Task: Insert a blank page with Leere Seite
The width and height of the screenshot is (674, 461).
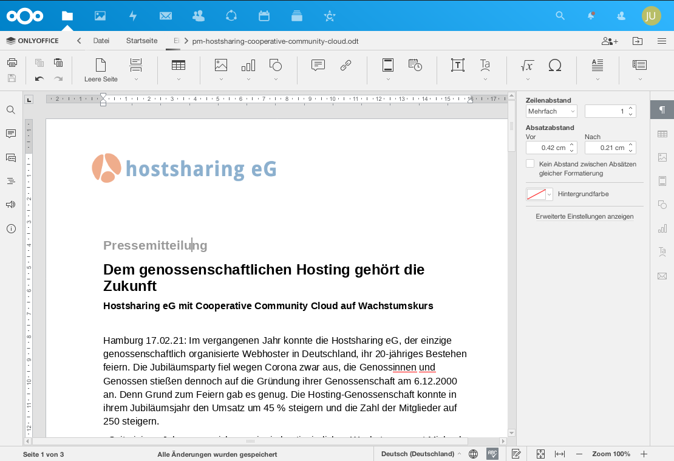Action: [101, 70]
